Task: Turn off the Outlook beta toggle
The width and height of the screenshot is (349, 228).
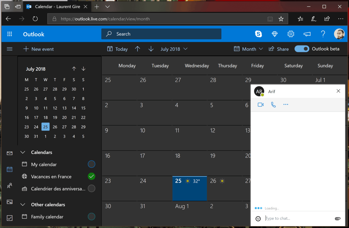Action: pyautogui.click(x=302, y=49)
